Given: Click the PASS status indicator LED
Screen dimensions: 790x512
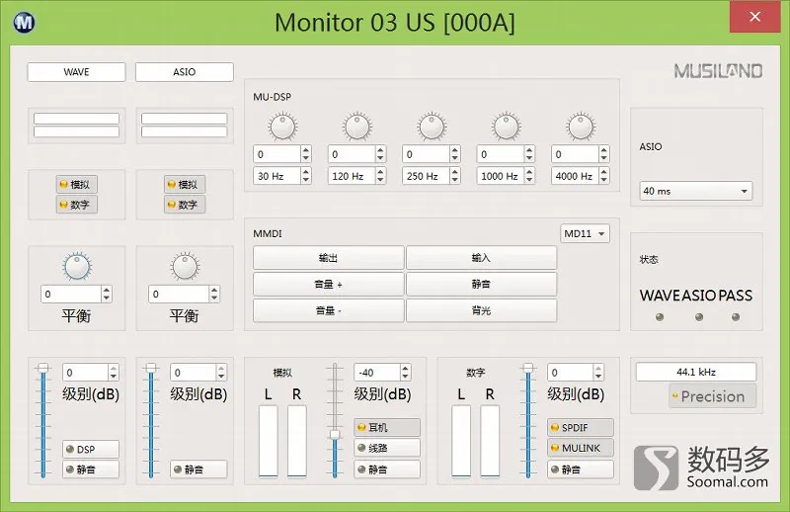Looking at the screenshot, I should pyautogui.click(x=736, y=317).
